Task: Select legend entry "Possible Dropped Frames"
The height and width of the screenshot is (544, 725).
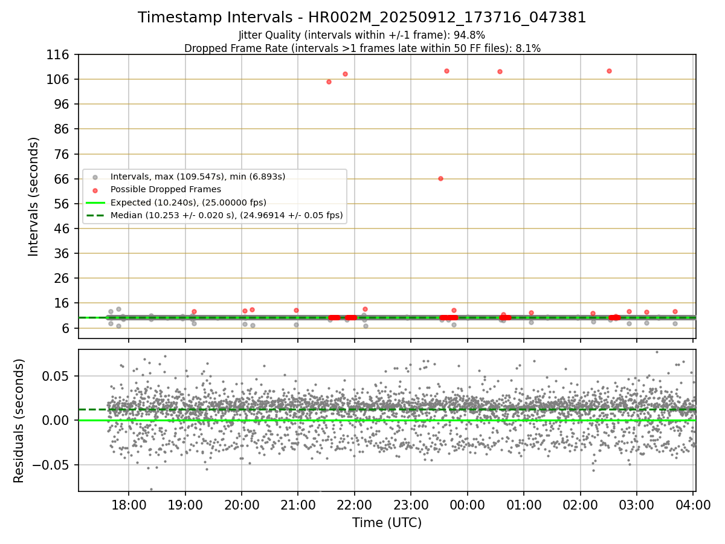Action: (166, 189)
